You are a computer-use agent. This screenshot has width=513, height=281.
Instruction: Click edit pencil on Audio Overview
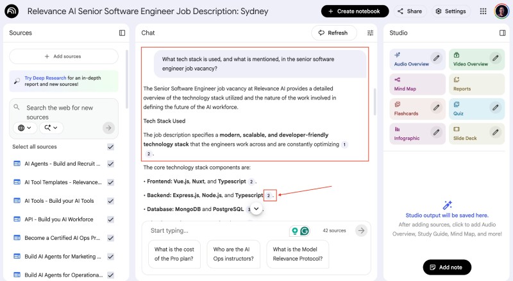coord(436,58)
